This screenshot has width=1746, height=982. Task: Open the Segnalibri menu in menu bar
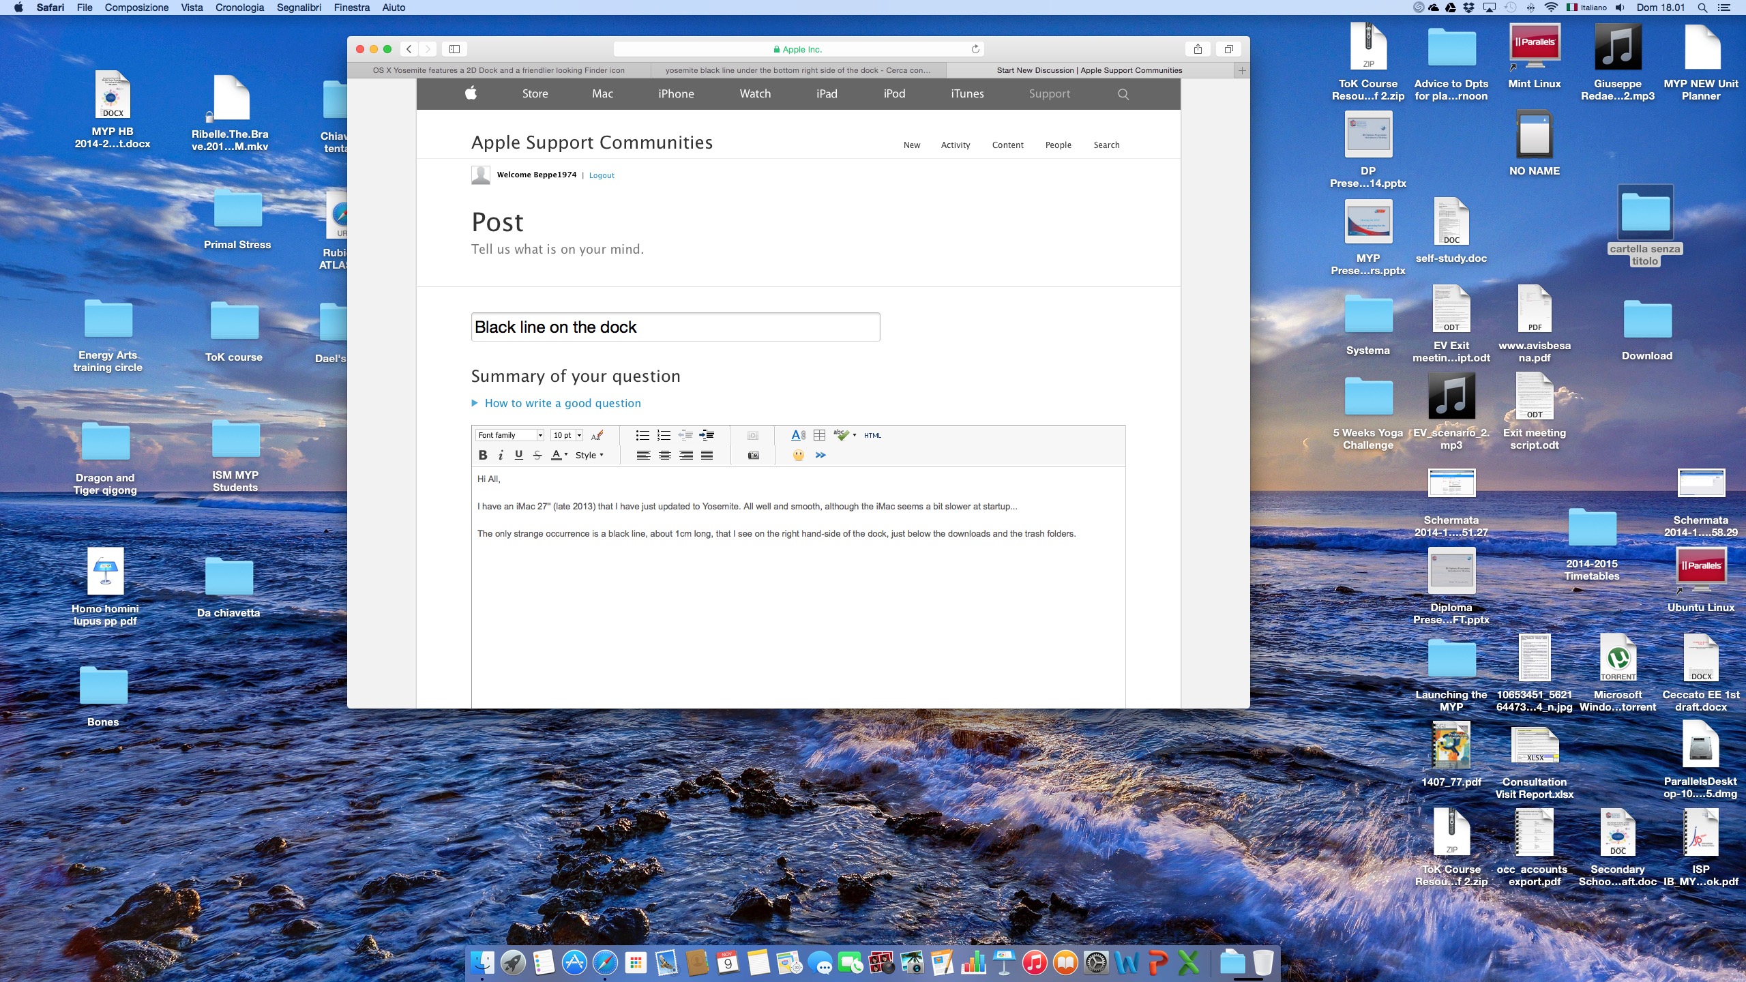click(x=299, y=8)
